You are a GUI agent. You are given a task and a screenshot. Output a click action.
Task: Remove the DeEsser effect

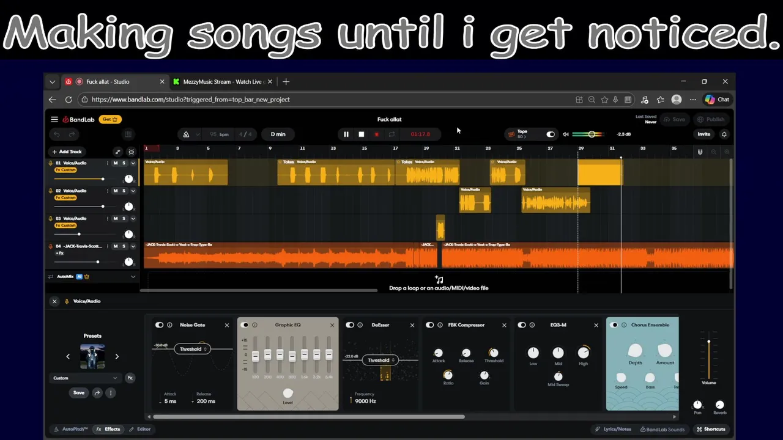(412, 325)
